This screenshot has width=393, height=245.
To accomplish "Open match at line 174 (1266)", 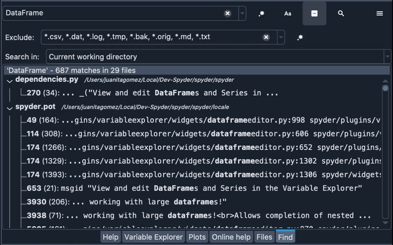I will pyautogui.click(x=203, y=148).
